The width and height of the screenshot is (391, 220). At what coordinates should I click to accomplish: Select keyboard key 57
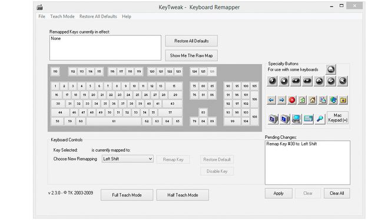tap(170, 112)
